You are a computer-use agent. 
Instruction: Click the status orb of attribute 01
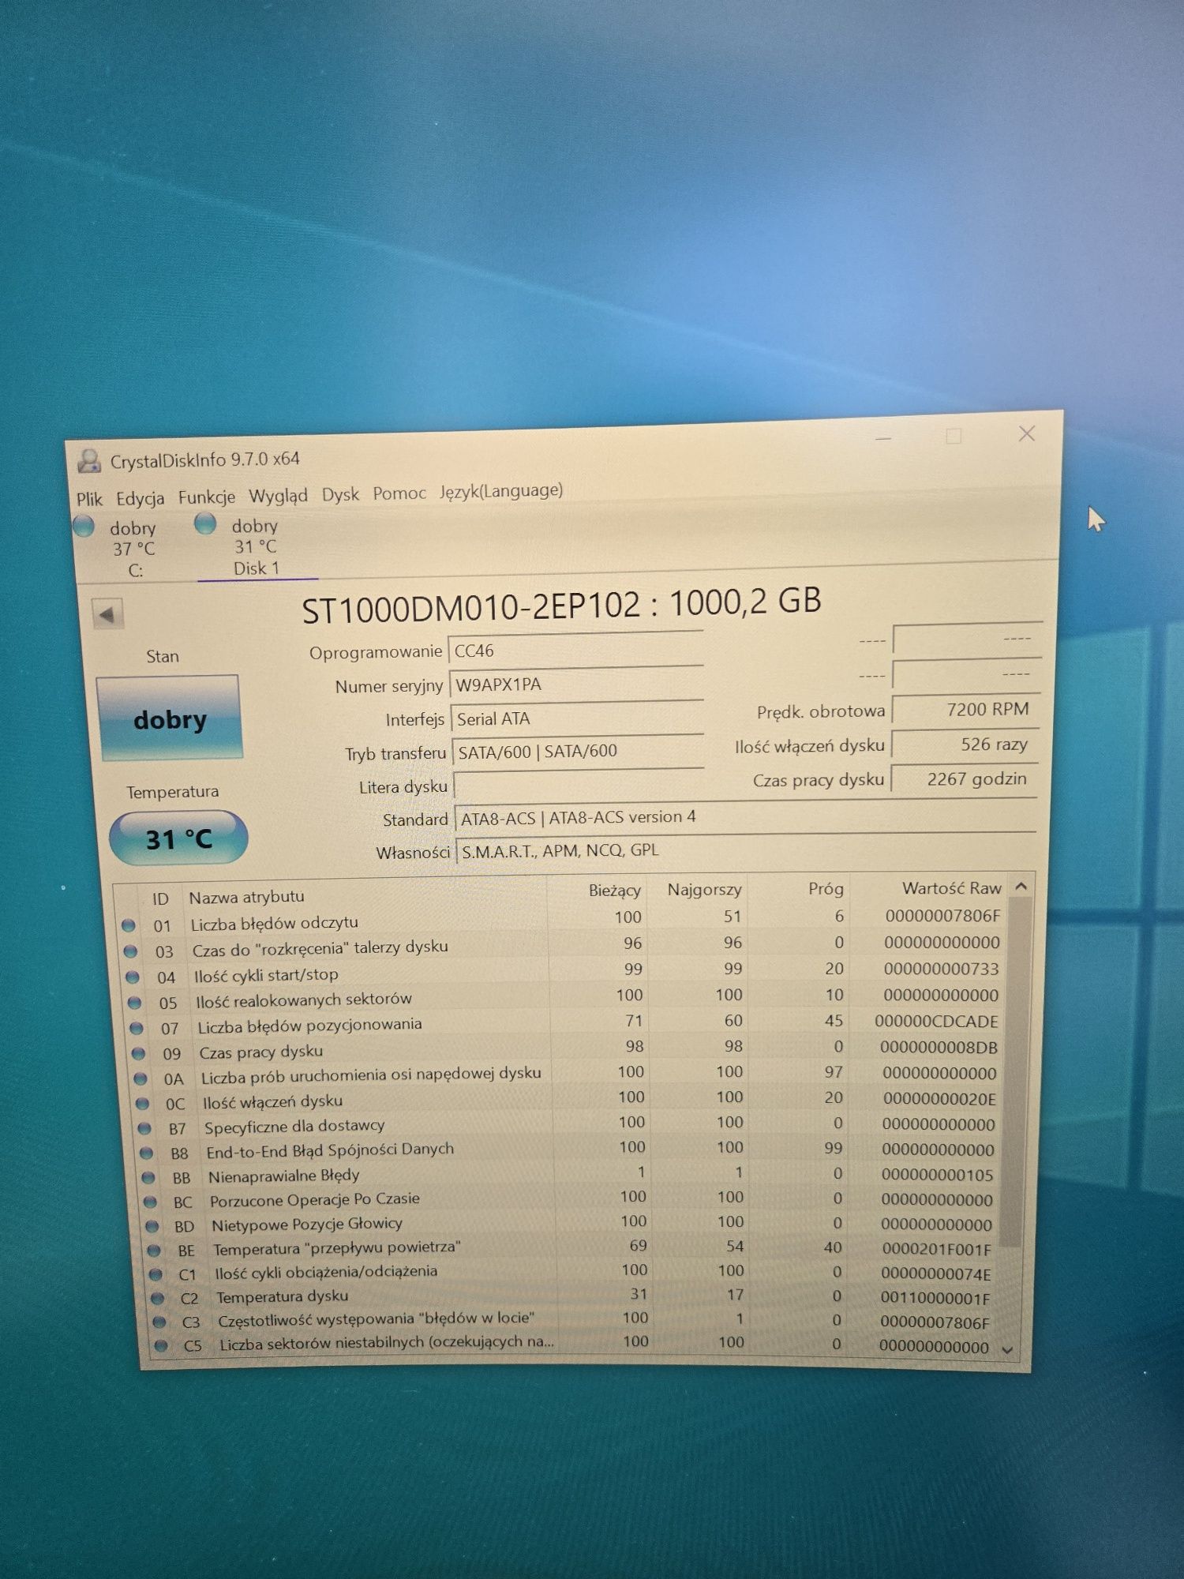click(x=129, y=925)
